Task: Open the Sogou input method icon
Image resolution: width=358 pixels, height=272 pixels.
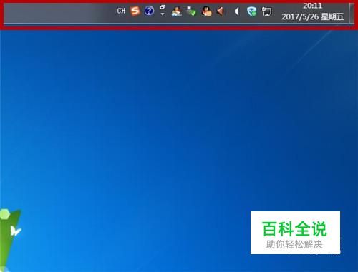Action: point(135,11)
